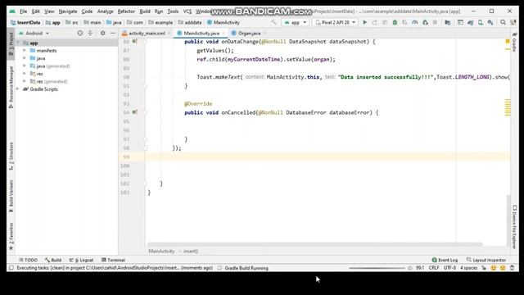Open the Device File Explorer side tab

coord(514,227)
